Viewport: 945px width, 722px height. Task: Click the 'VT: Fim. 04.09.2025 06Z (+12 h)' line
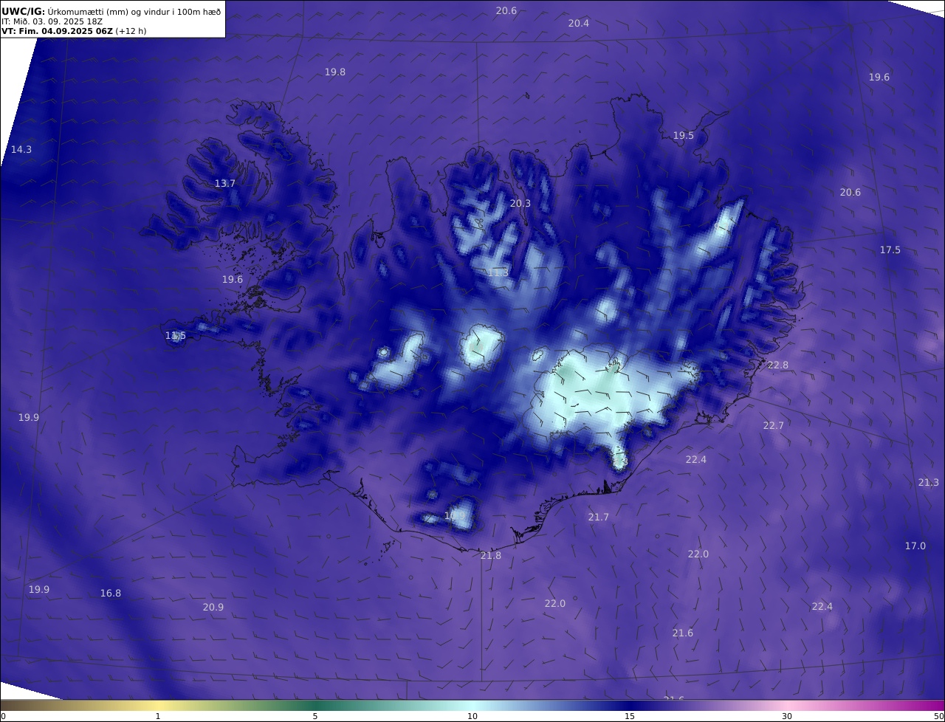point(74,31)
